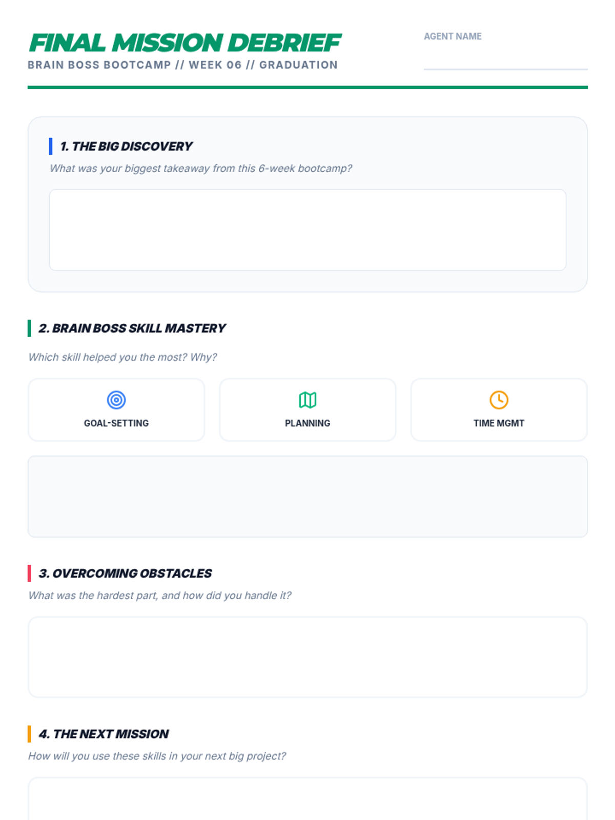Viewport: 615px width, 820px height.
Task: Type in the biggest takeaway answer box
Action: click(307, 230)
